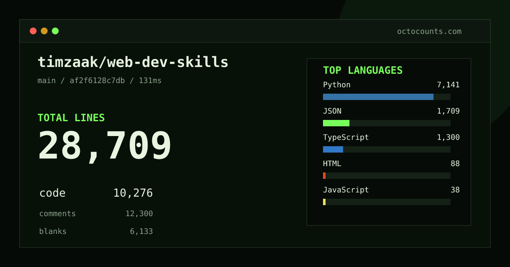Click the JSON green progress bar

(x=336, y=123)
